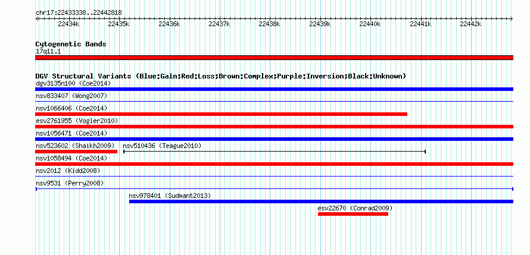Click the 22437k ruler tick label
The width and height of the screenshot is (530, 255).
pyautogui.click(x=219, y=24)
